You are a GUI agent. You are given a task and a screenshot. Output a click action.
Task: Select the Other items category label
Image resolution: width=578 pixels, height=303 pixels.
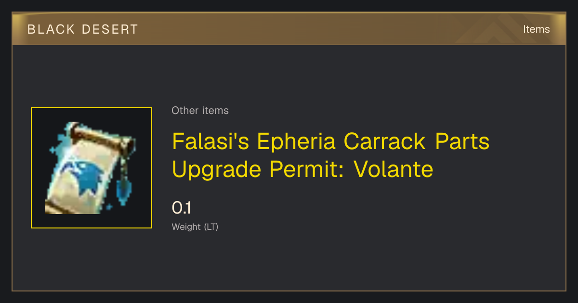[200, 111]
